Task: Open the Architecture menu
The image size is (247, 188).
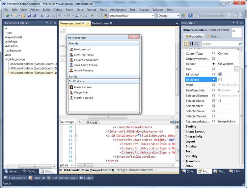Action: pos(118,10)
